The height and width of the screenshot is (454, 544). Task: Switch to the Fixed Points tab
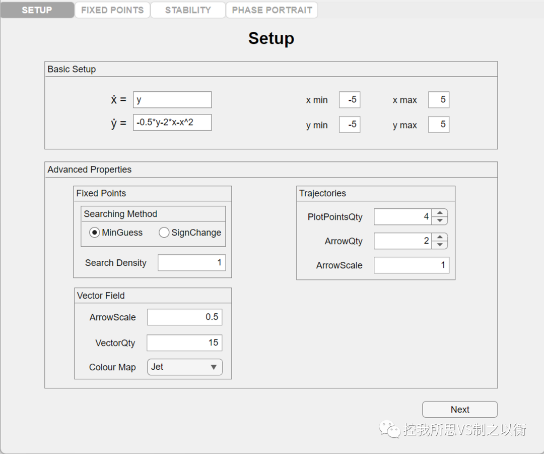point(112,10)
